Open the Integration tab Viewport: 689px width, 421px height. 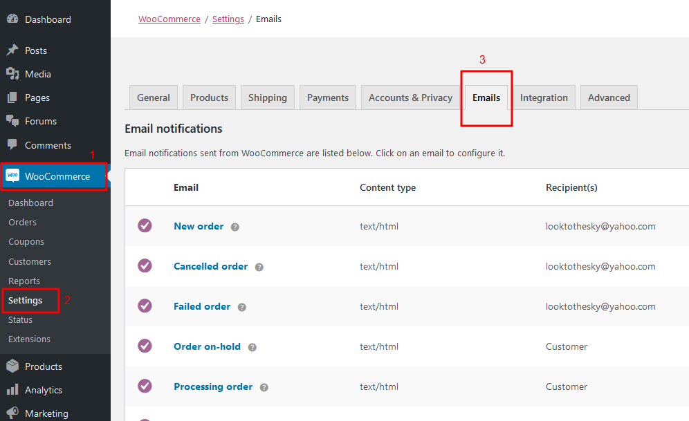(x=544, y=97)
